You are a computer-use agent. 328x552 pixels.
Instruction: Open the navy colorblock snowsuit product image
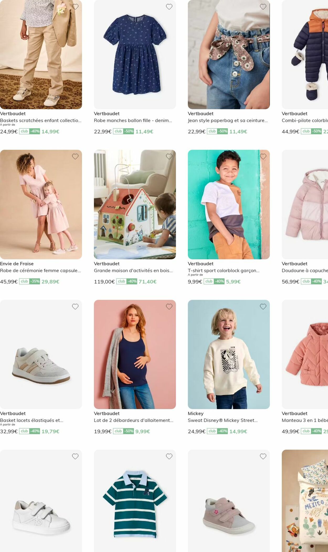coord(305,54)
